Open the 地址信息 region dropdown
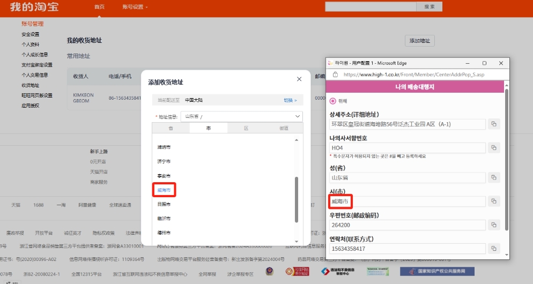Image resolution: width=533 pixels, height=284 pixels. (x=242, y=116)
